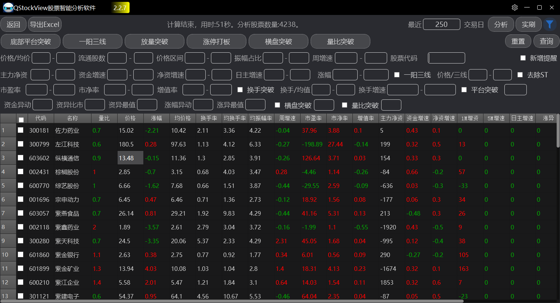Screen dimensions: 560x303
Task: Click the 返回 button
Action: pos(13,25)
